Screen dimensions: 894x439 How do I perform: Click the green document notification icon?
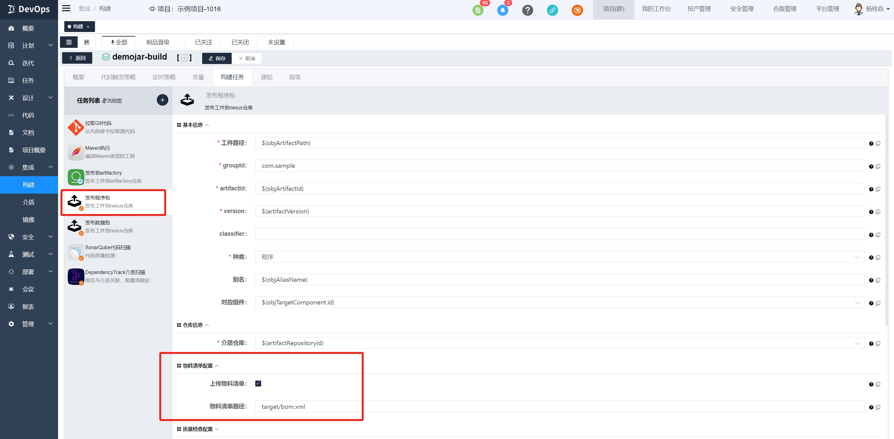coord(478,10)
